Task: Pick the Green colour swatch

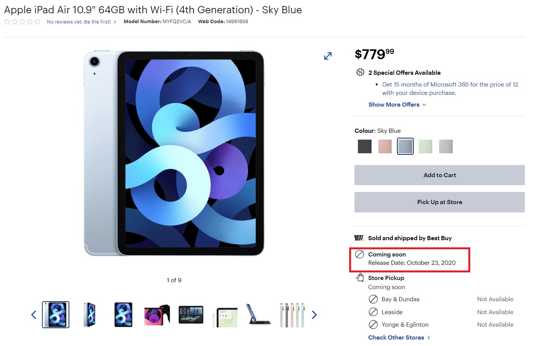Action: point(425,146)
